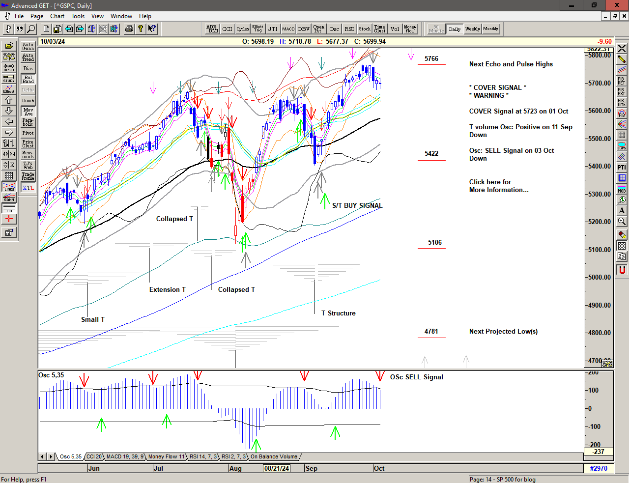The image size is (629, 483).
Task: Select the GANN lines tool
Action: tap(9, 198)
